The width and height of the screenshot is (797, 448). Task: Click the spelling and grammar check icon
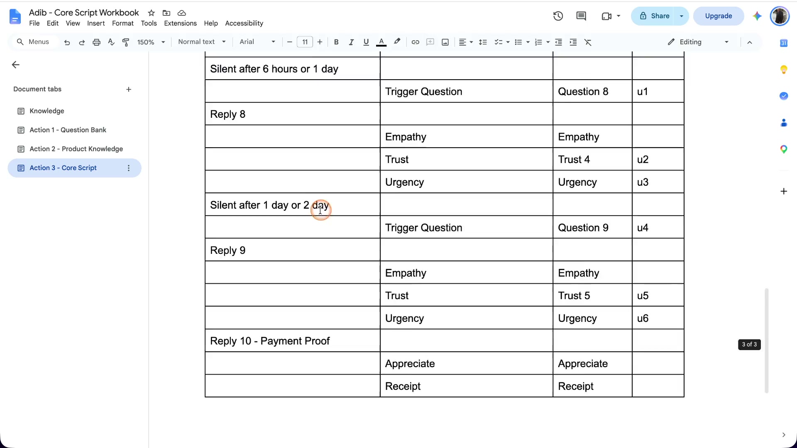pos(111,42)
